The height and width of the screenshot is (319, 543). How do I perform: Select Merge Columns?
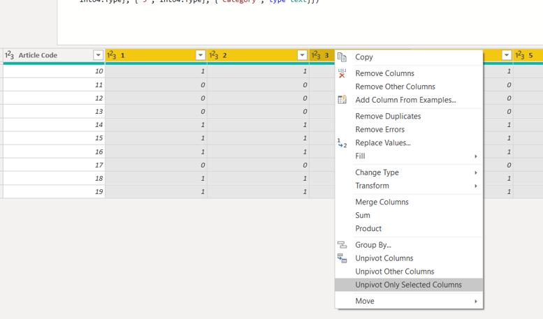(409, 202)
